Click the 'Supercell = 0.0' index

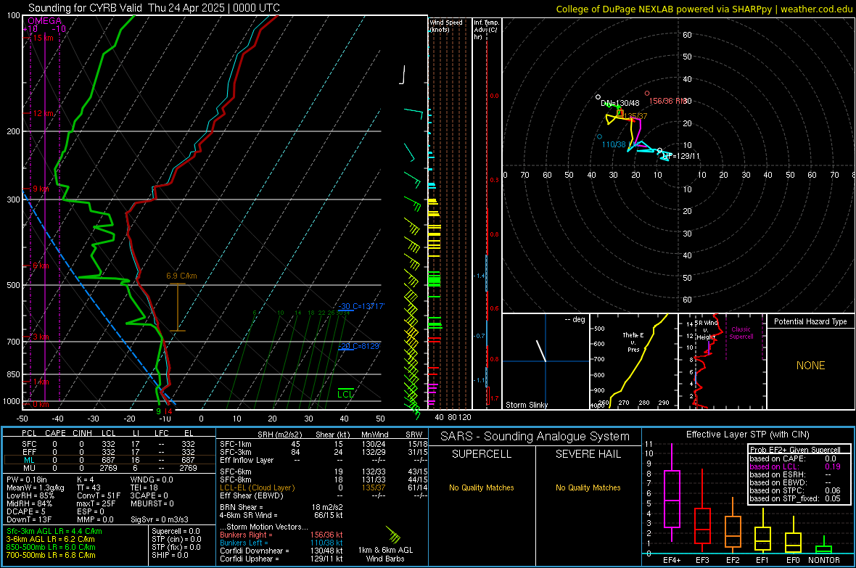tap(176, 532)
